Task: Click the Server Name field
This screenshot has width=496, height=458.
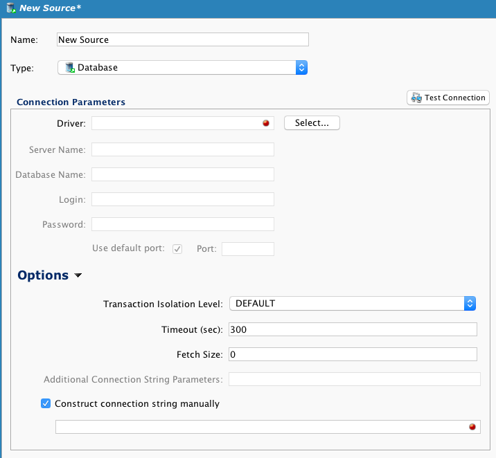Action: [x=183, y=149]
